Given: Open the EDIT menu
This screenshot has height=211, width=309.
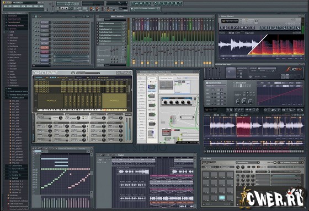Looking at the screenshot, I should (x=10, y=7).
